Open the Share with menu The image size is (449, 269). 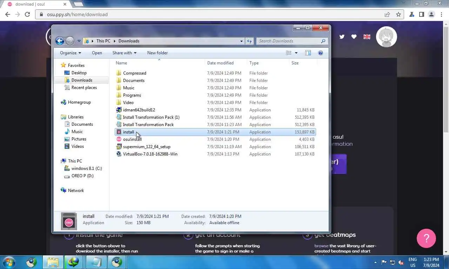(125, 53)
